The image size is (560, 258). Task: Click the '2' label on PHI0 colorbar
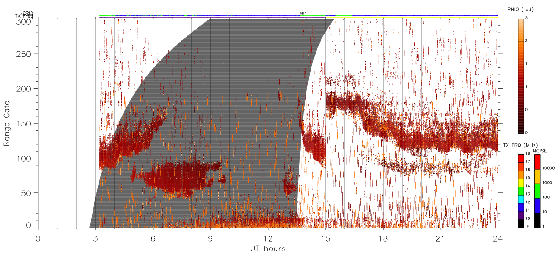(x=527, y=41)
